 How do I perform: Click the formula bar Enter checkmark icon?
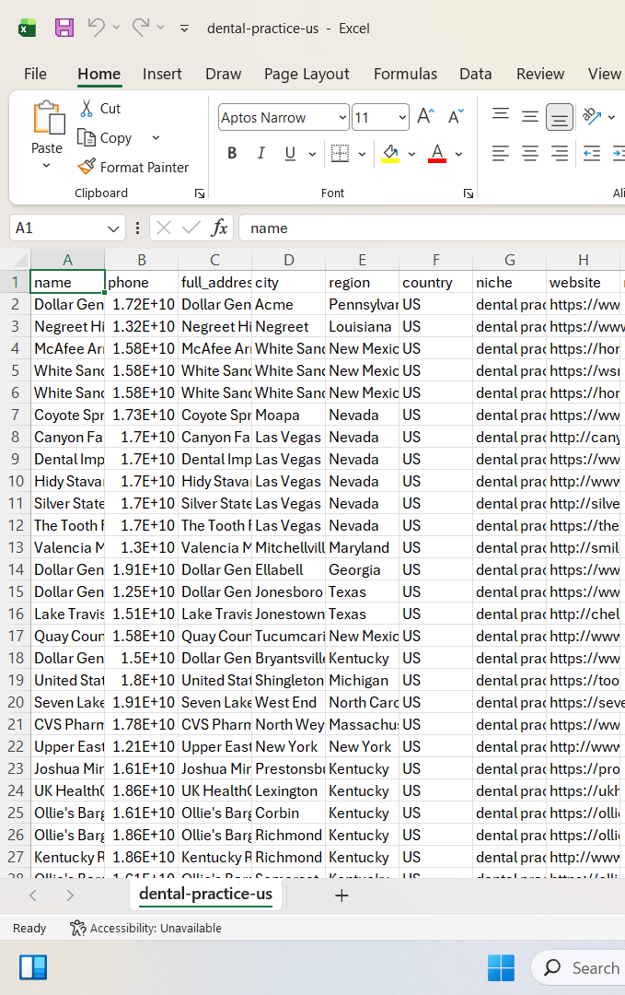(191, 228)
